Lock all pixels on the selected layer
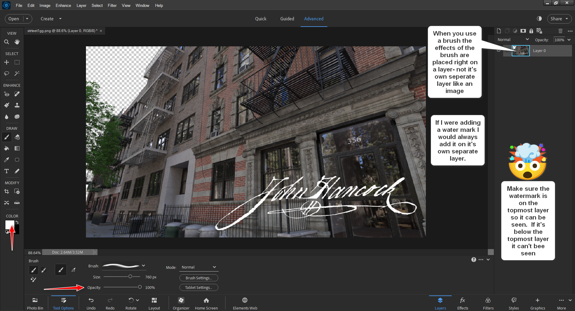This screenshot has width=575, height=311. pos(531,31)
